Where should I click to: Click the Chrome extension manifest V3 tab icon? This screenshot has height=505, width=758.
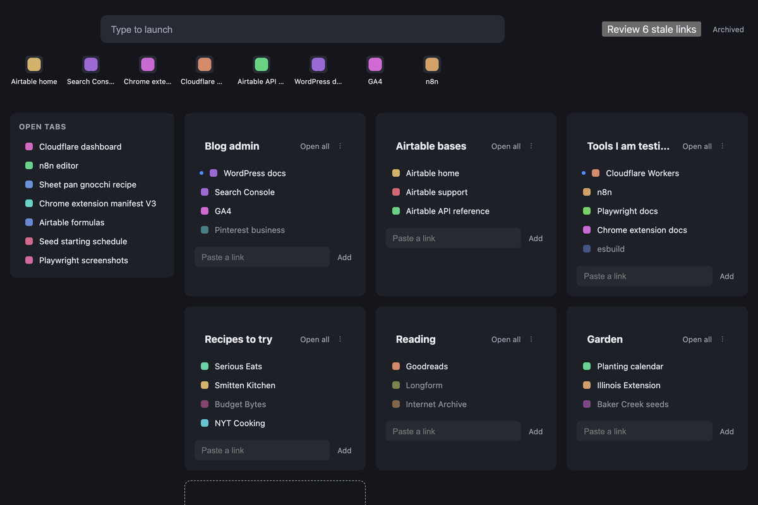pyautogui.click(x=29, y=203)
